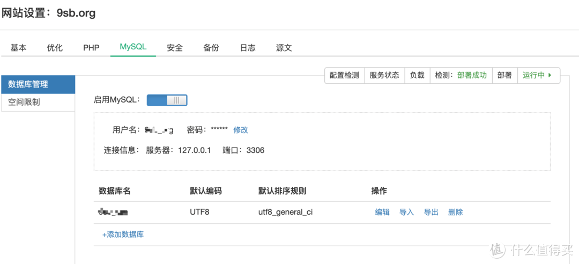Expand the 运行中 arrow dropdown
Screen dimensions: 579x264
pos(538,76)
